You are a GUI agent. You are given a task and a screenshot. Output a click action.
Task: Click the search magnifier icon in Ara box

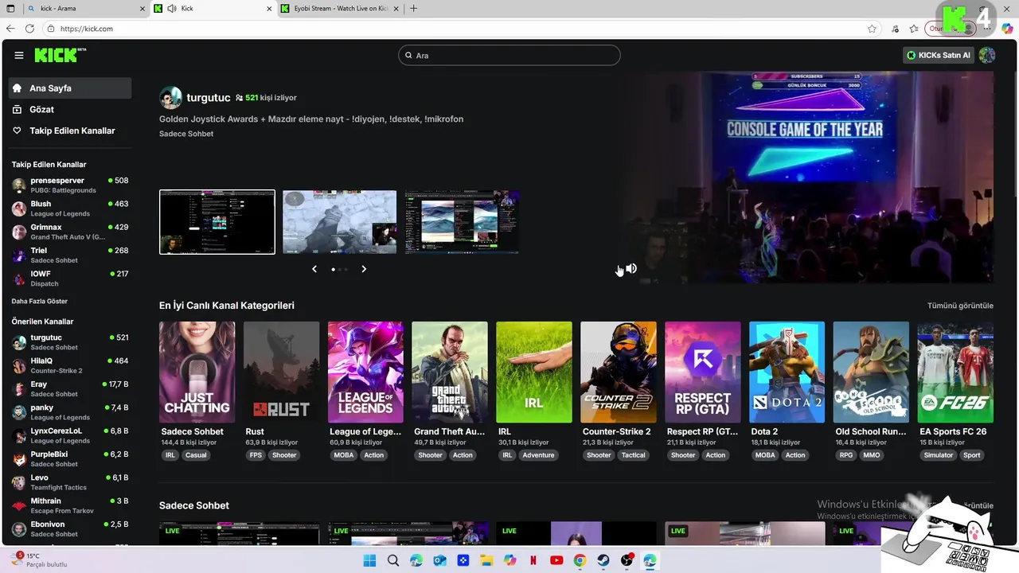pyautogui.click(x=408, y=56)
